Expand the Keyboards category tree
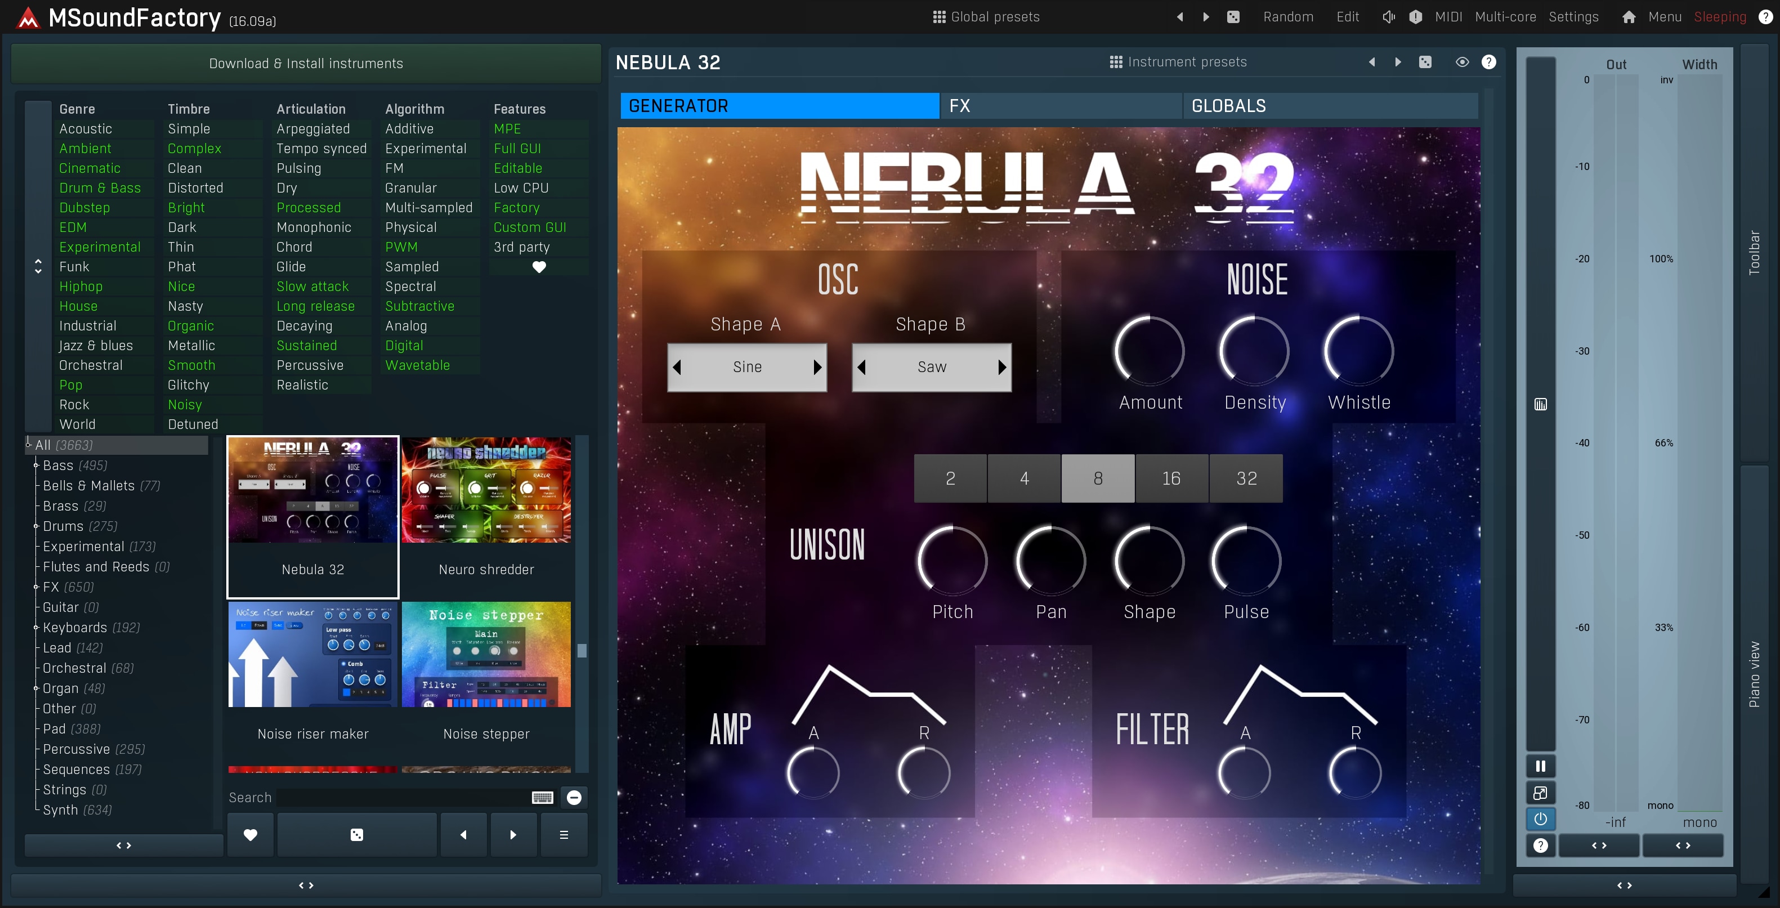 (x=36, y=628)
